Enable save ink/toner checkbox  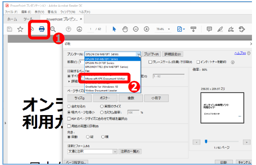pyautogui.click(x=198, y=62)
